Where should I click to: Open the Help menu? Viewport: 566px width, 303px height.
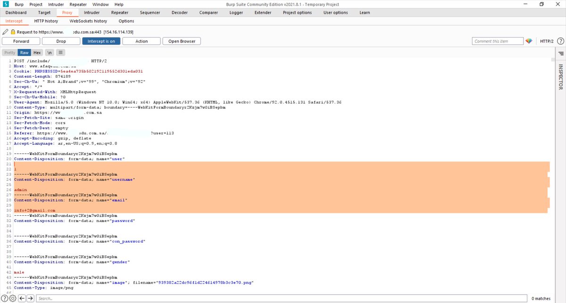click(x=119, y=4)
